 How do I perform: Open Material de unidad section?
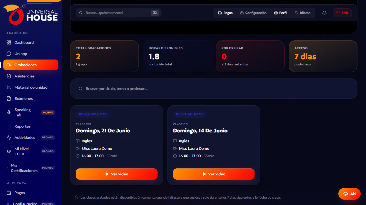point(31,87)
